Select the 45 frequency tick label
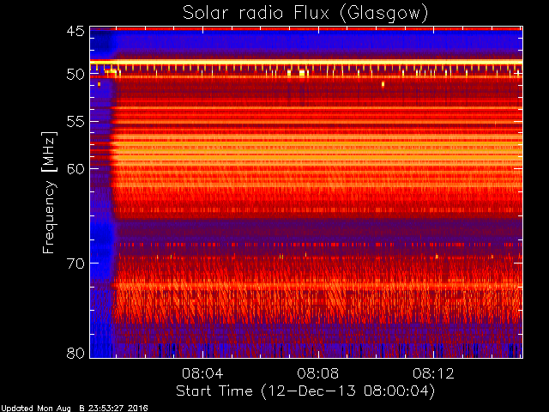This screenshot has height=412, width=549. coord(76,31)
